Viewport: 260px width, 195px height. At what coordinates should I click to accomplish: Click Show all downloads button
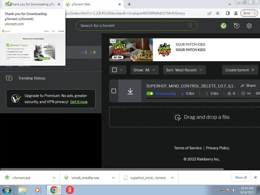(241, 177)
